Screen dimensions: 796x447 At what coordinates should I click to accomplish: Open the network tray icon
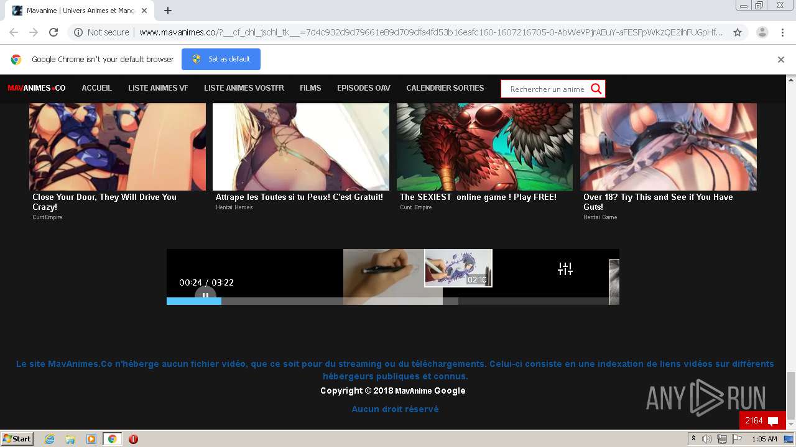tap(721, 439)
